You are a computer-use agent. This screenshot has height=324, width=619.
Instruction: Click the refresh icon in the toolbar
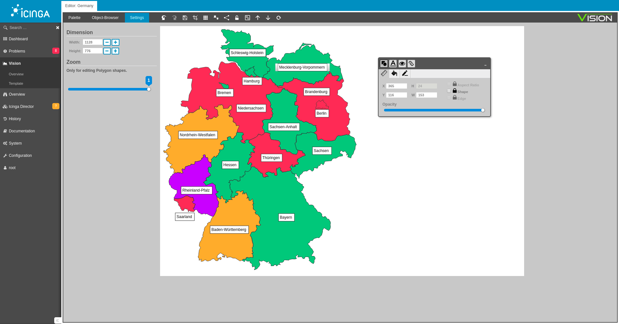pyautogui.click(x=279, y=18)
